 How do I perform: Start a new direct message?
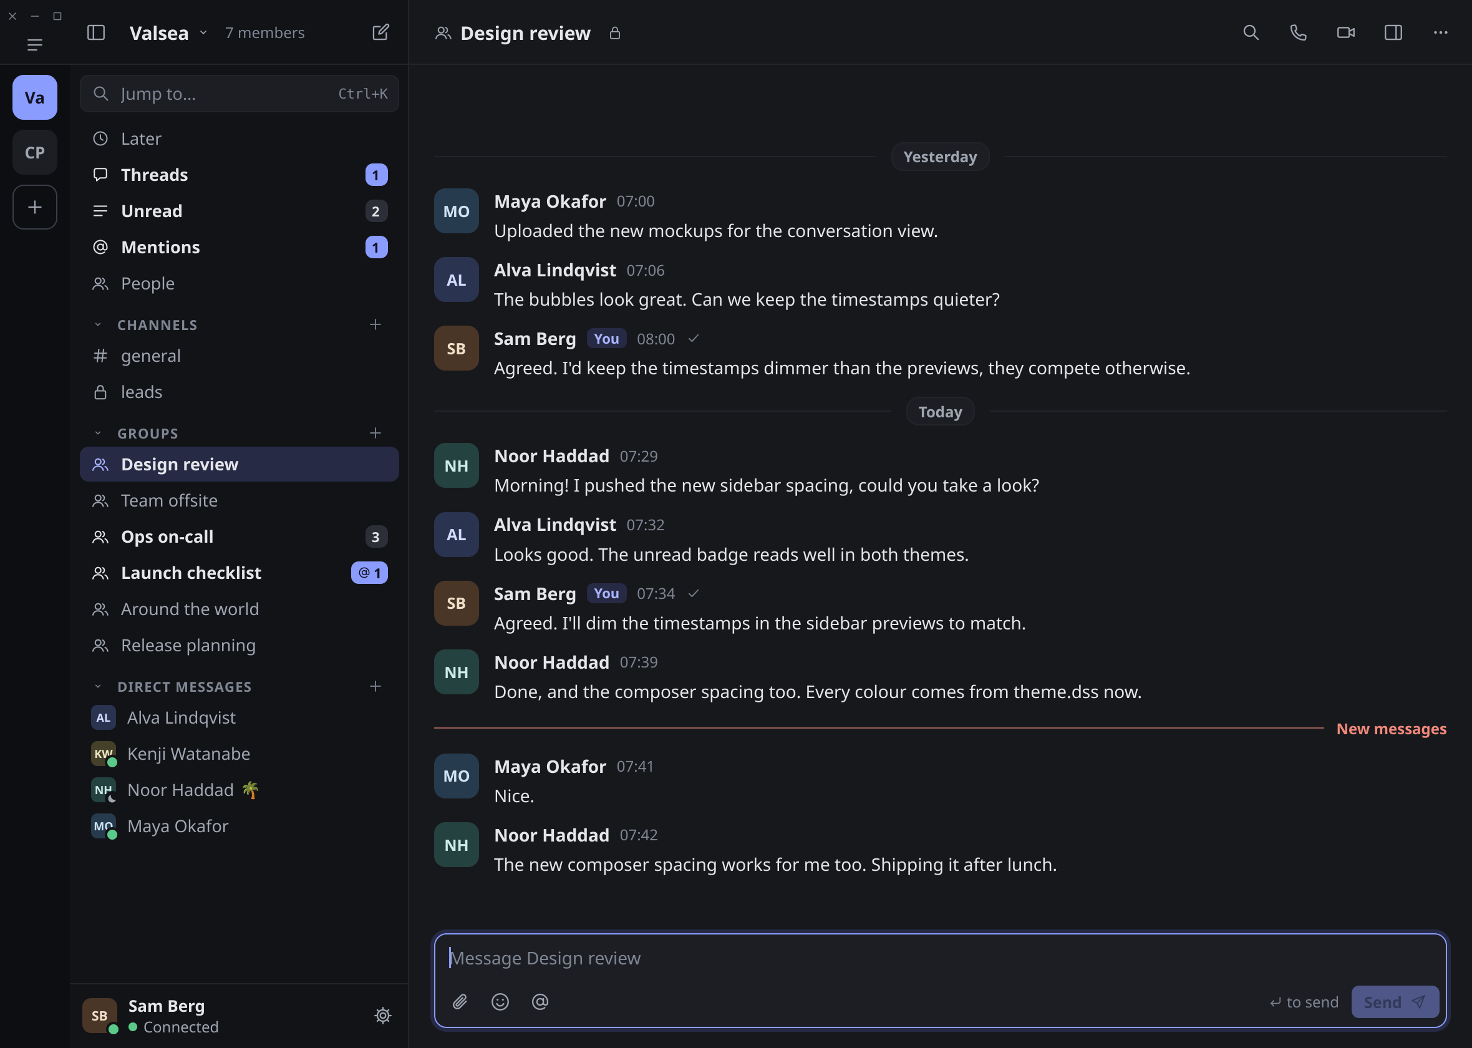375,686
